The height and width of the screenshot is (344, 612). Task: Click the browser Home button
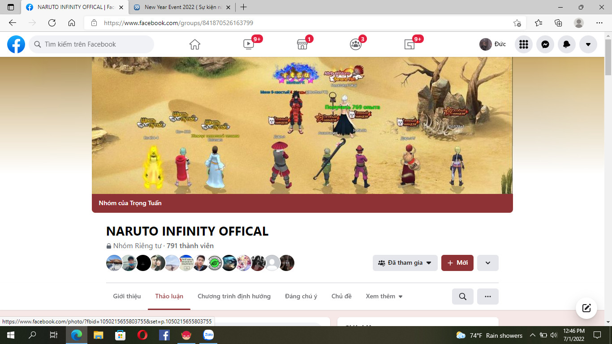coord(72,23)
